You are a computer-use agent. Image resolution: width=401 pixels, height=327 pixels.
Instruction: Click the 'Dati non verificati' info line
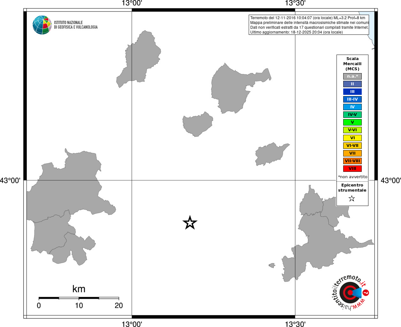click(x=309, y=27)
